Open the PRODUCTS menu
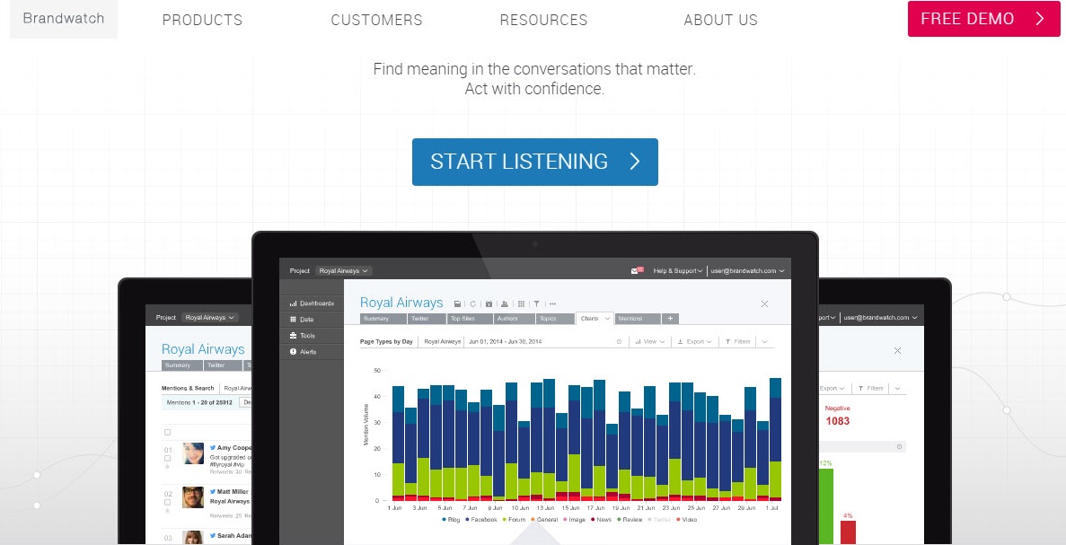The image size is (1066, 545). click(202, 21)
